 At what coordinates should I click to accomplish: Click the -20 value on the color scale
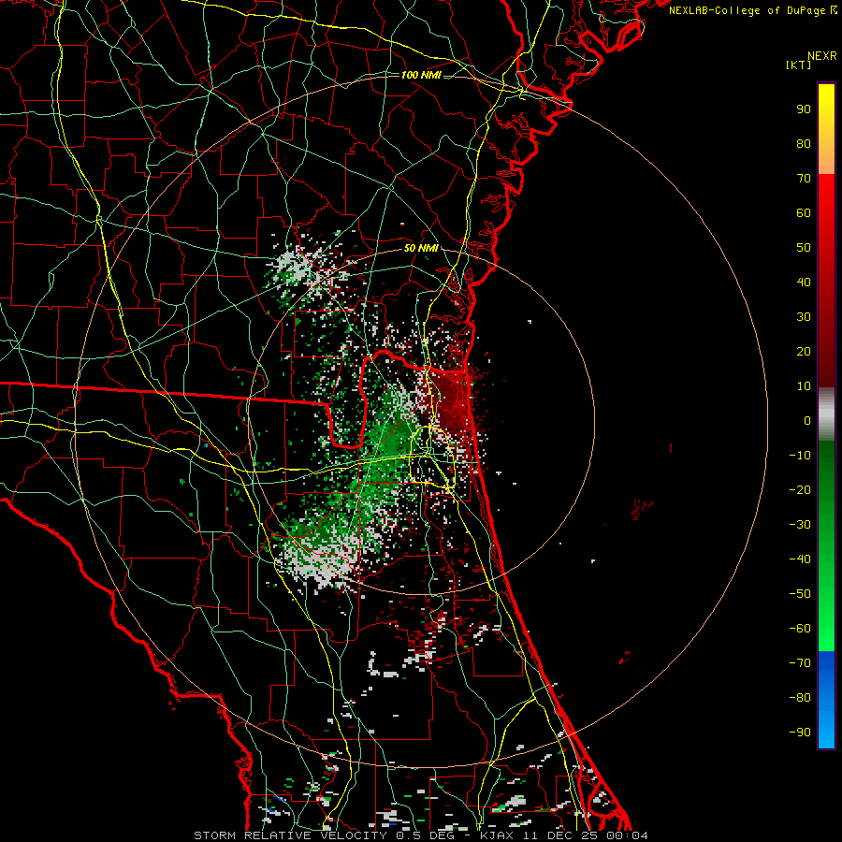click(x=800, y=490)
